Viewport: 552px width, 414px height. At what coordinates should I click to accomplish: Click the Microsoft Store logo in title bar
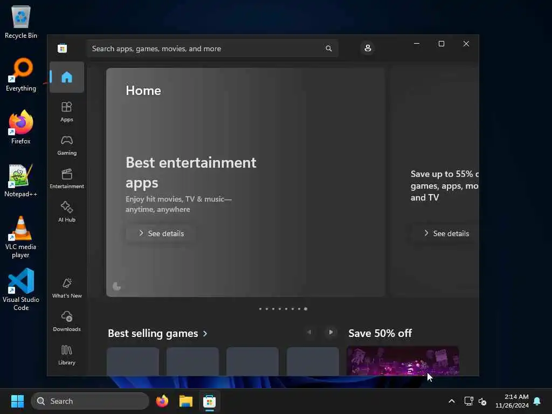click(x=63, y=48)
